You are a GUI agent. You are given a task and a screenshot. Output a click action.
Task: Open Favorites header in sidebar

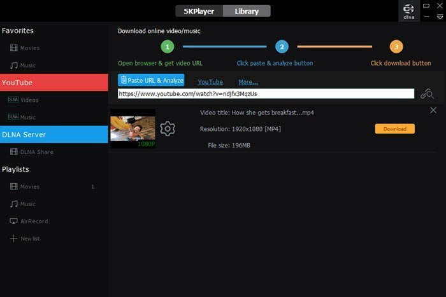tap(18, 31)
